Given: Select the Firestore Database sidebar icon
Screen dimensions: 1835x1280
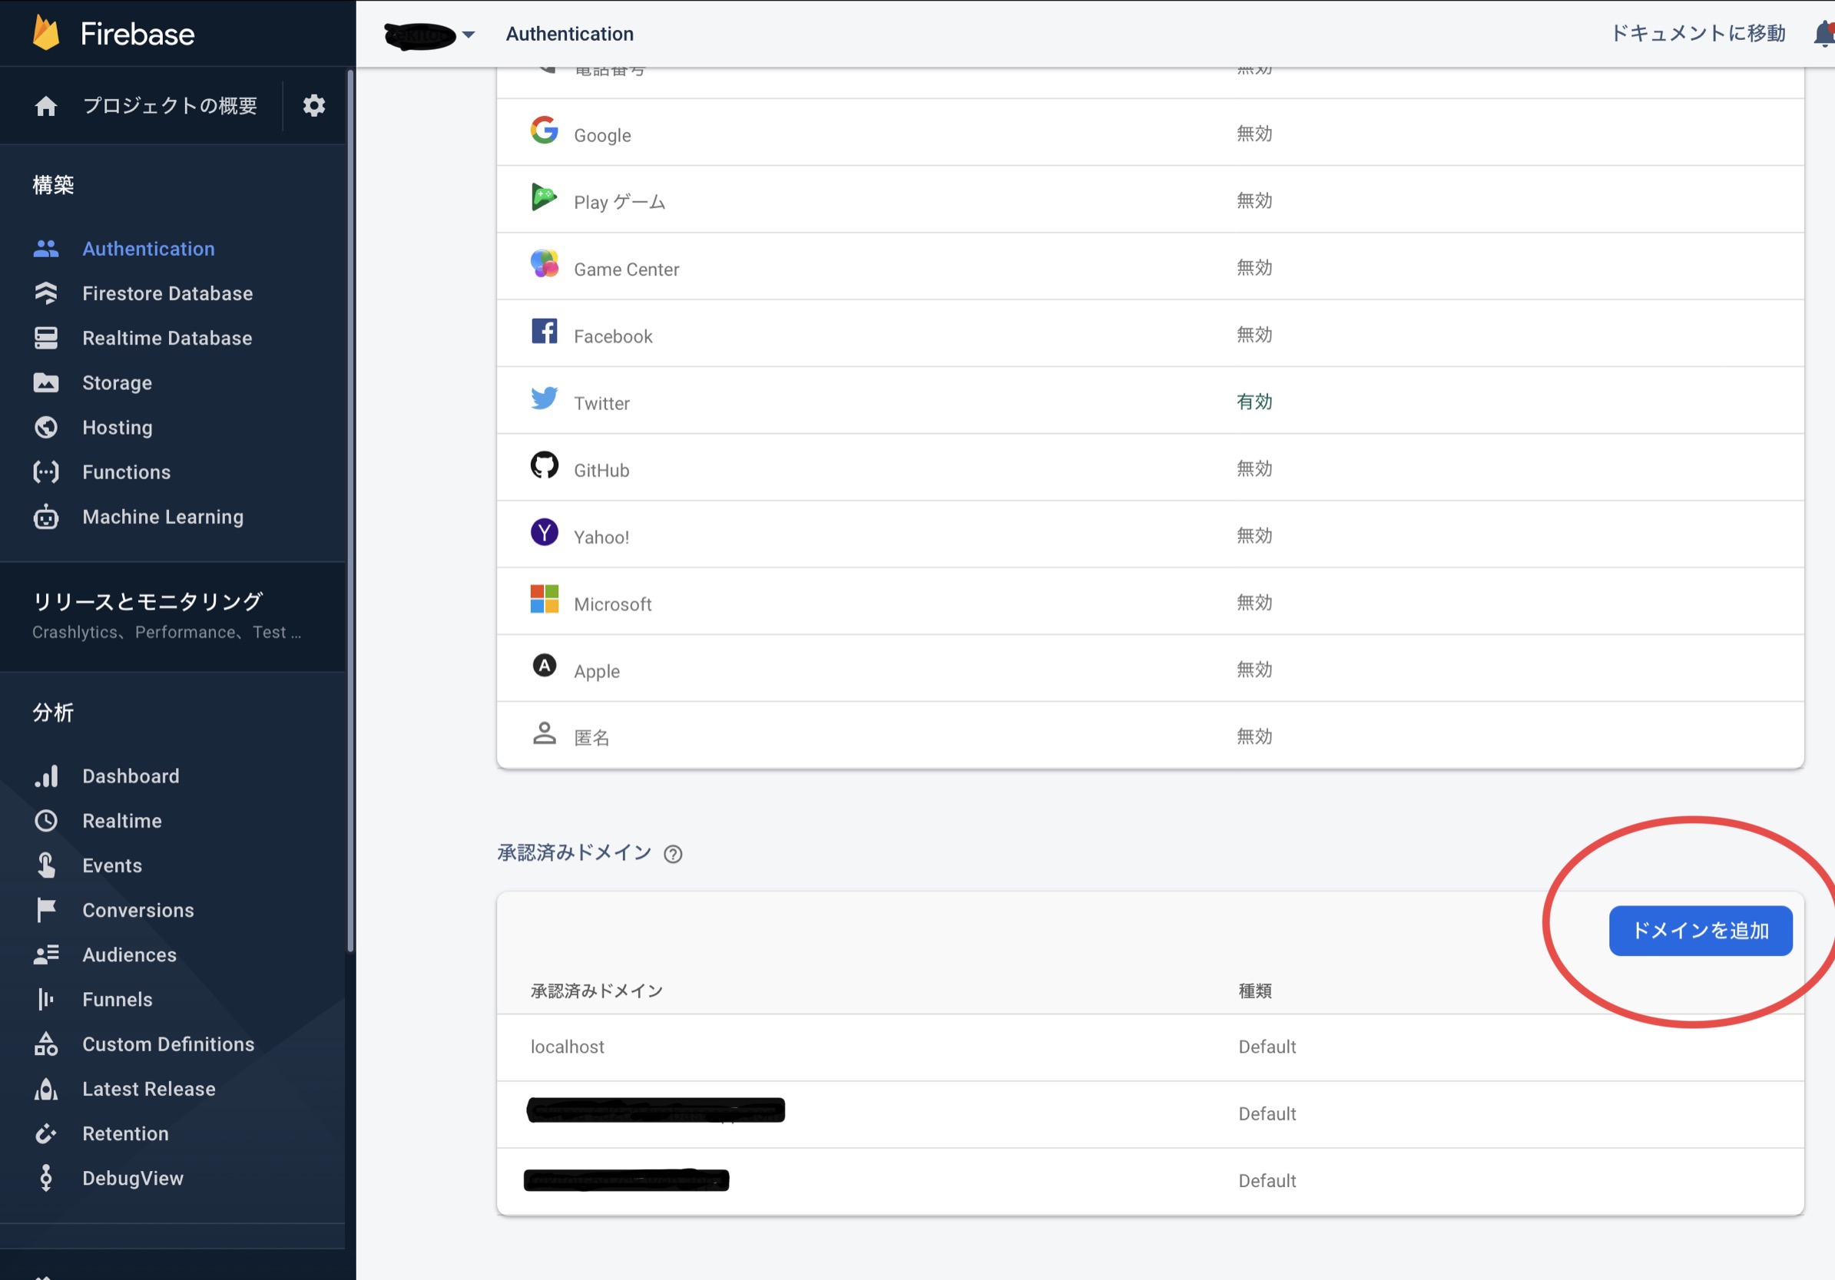Looking at the screenshot, I should (x=45, y=293).
